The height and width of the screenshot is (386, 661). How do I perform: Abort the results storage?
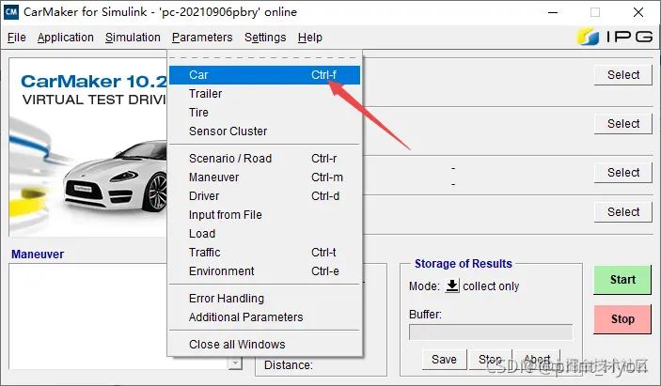(x=537, y=360)
